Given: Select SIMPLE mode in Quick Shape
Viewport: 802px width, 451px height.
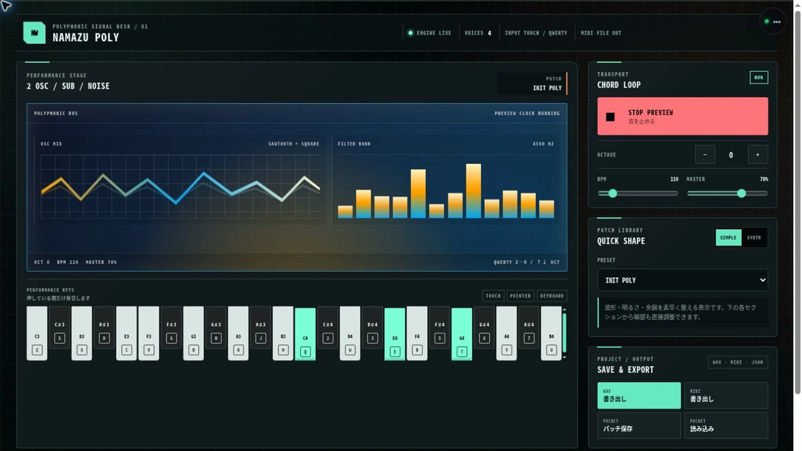Looking at the screenshot, I should tap(728, 238).
